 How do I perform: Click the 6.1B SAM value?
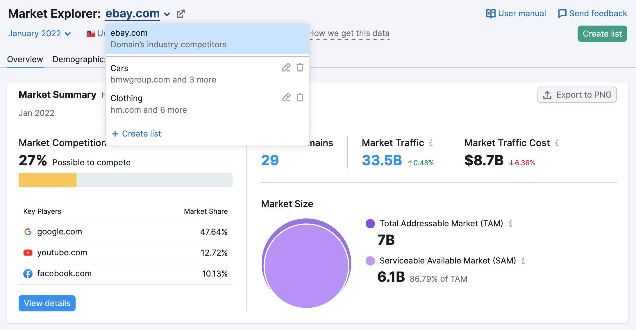click(x=391, y=277)
